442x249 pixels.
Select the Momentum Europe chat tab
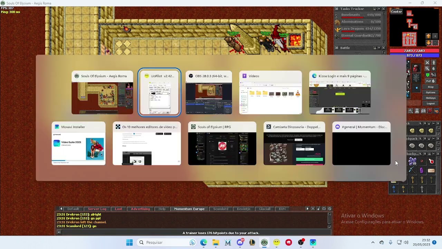click(189, 209)
